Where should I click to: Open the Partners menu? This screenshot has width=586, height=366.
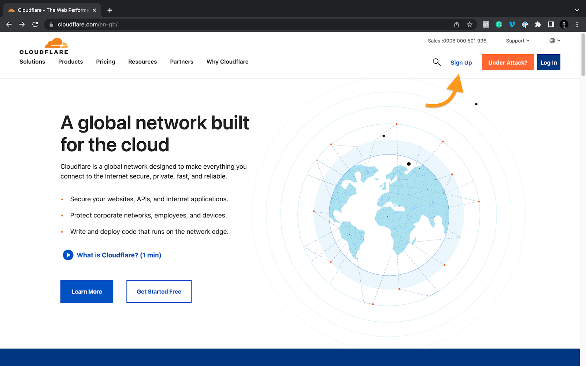coord(182,62)
